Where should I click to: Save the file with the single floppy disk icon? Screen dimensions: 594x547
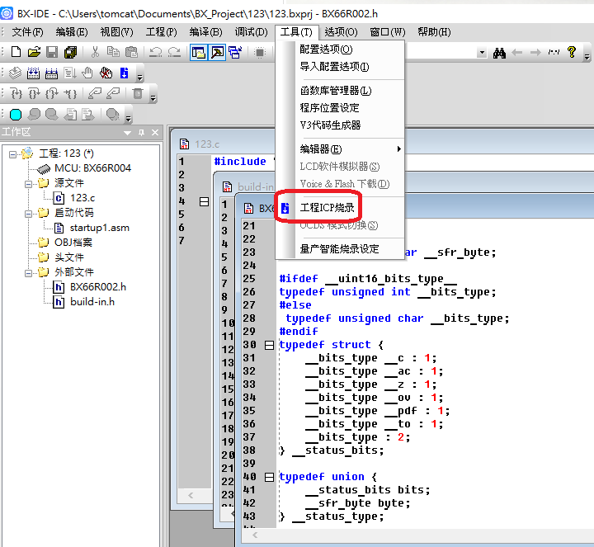click(52, 52)
